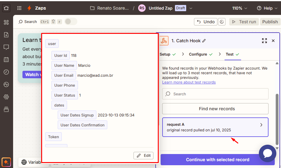Click the editor Search in toolbar
This screenshot has width=281, height=168.
28,22
